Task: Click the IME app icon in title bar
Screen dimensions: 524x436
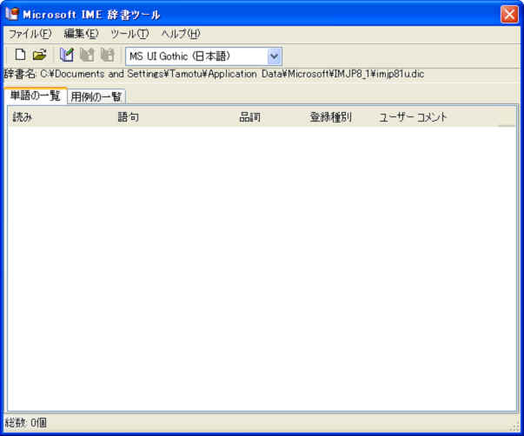Action: point(12,14)
